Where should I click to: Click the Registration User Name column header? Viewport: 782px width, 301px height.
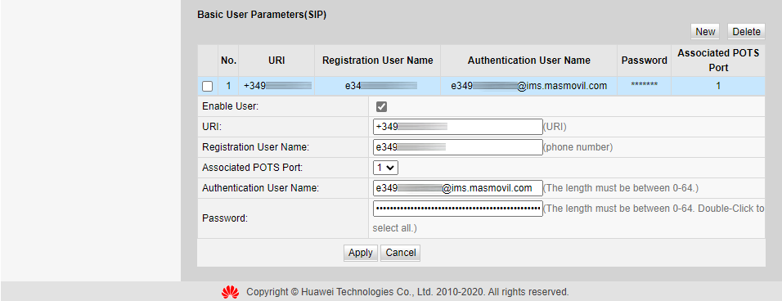click(378, 61)
